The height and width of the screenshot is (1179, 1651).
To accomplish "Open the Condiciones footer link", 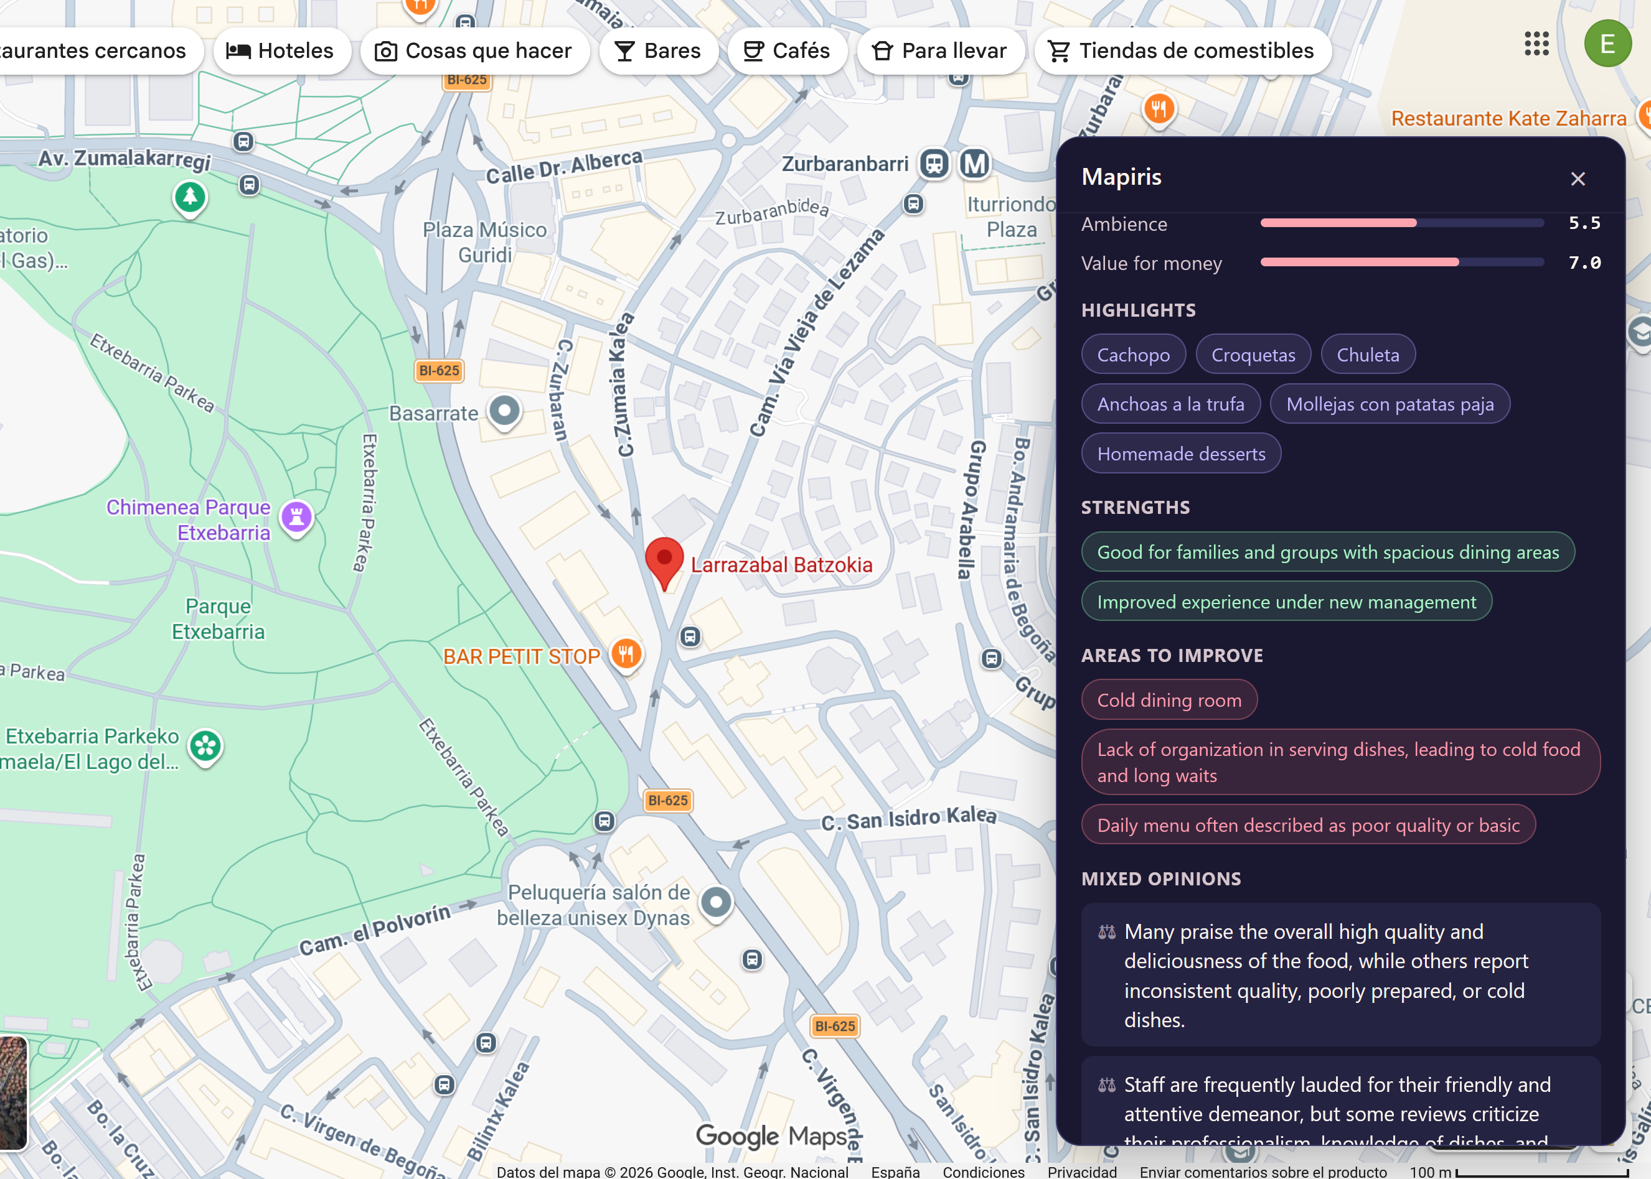I will (984, 1172).
